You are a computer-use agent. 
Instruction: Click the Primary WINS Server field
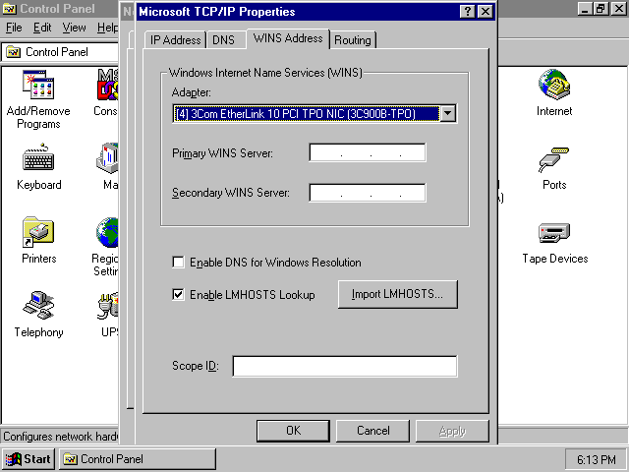pyautogui.click(x=368, y=152)
